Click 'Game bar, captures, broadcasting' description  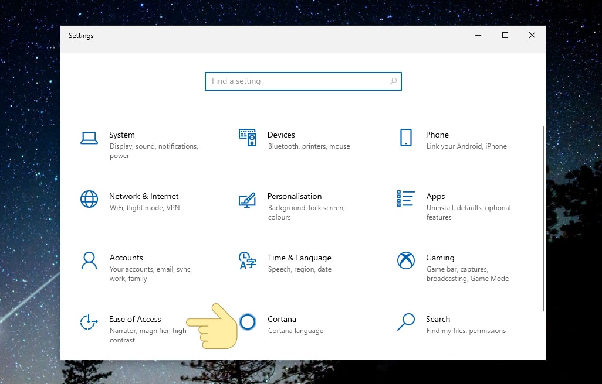[x=467, y=274]
